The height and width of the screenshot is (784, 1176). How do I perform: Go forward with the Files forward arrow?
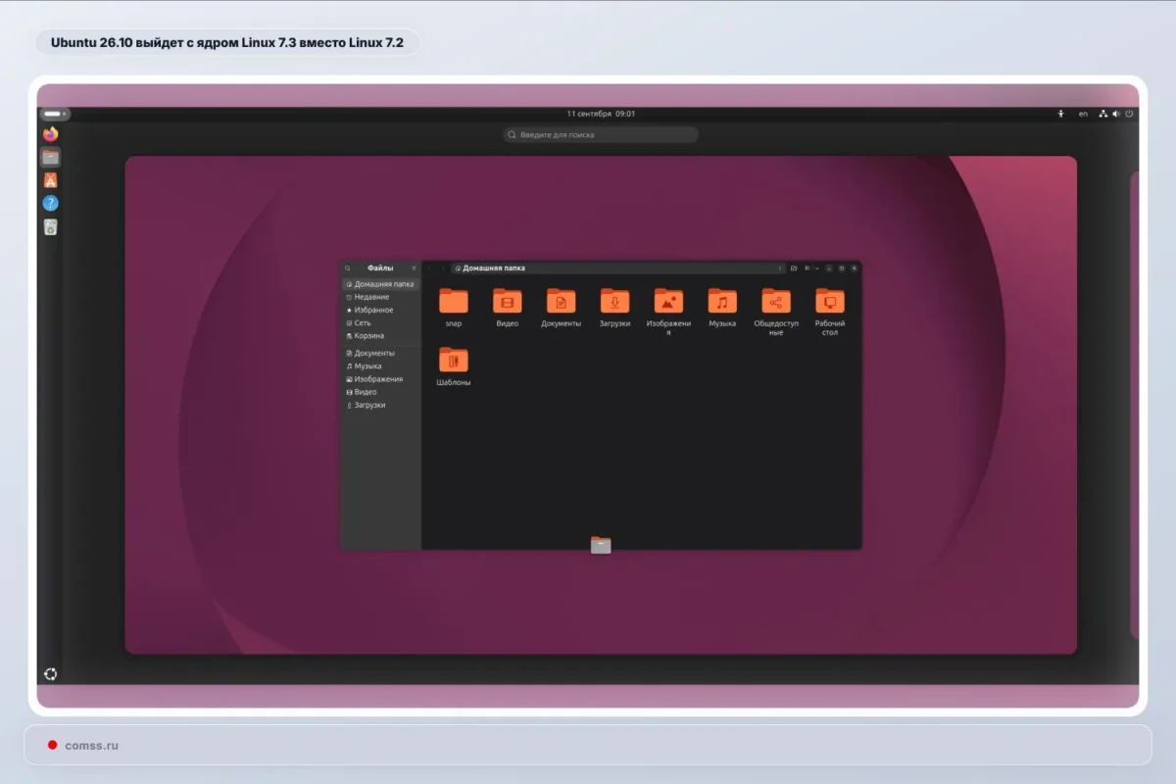tap(442, 269)
